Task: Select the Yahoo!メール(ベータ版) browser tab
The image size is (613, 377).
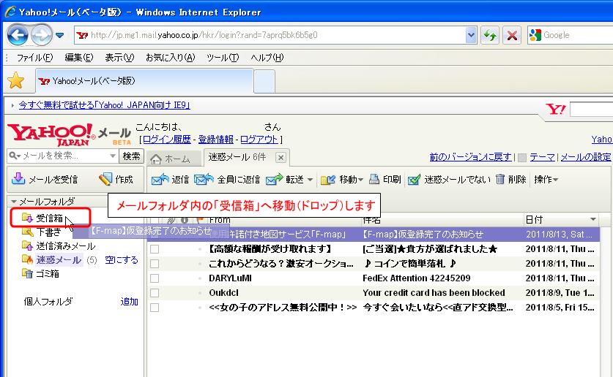Action: [x=144, y=81]
